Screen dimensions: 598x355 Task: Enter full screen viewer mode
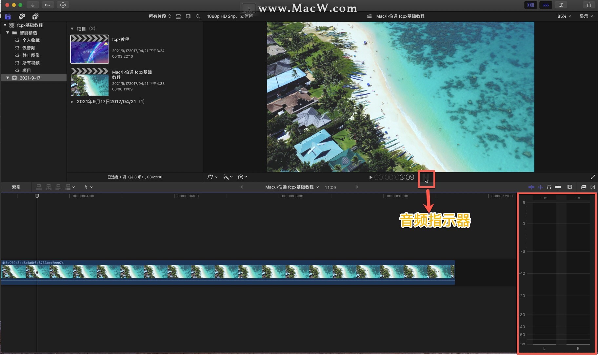593,177
